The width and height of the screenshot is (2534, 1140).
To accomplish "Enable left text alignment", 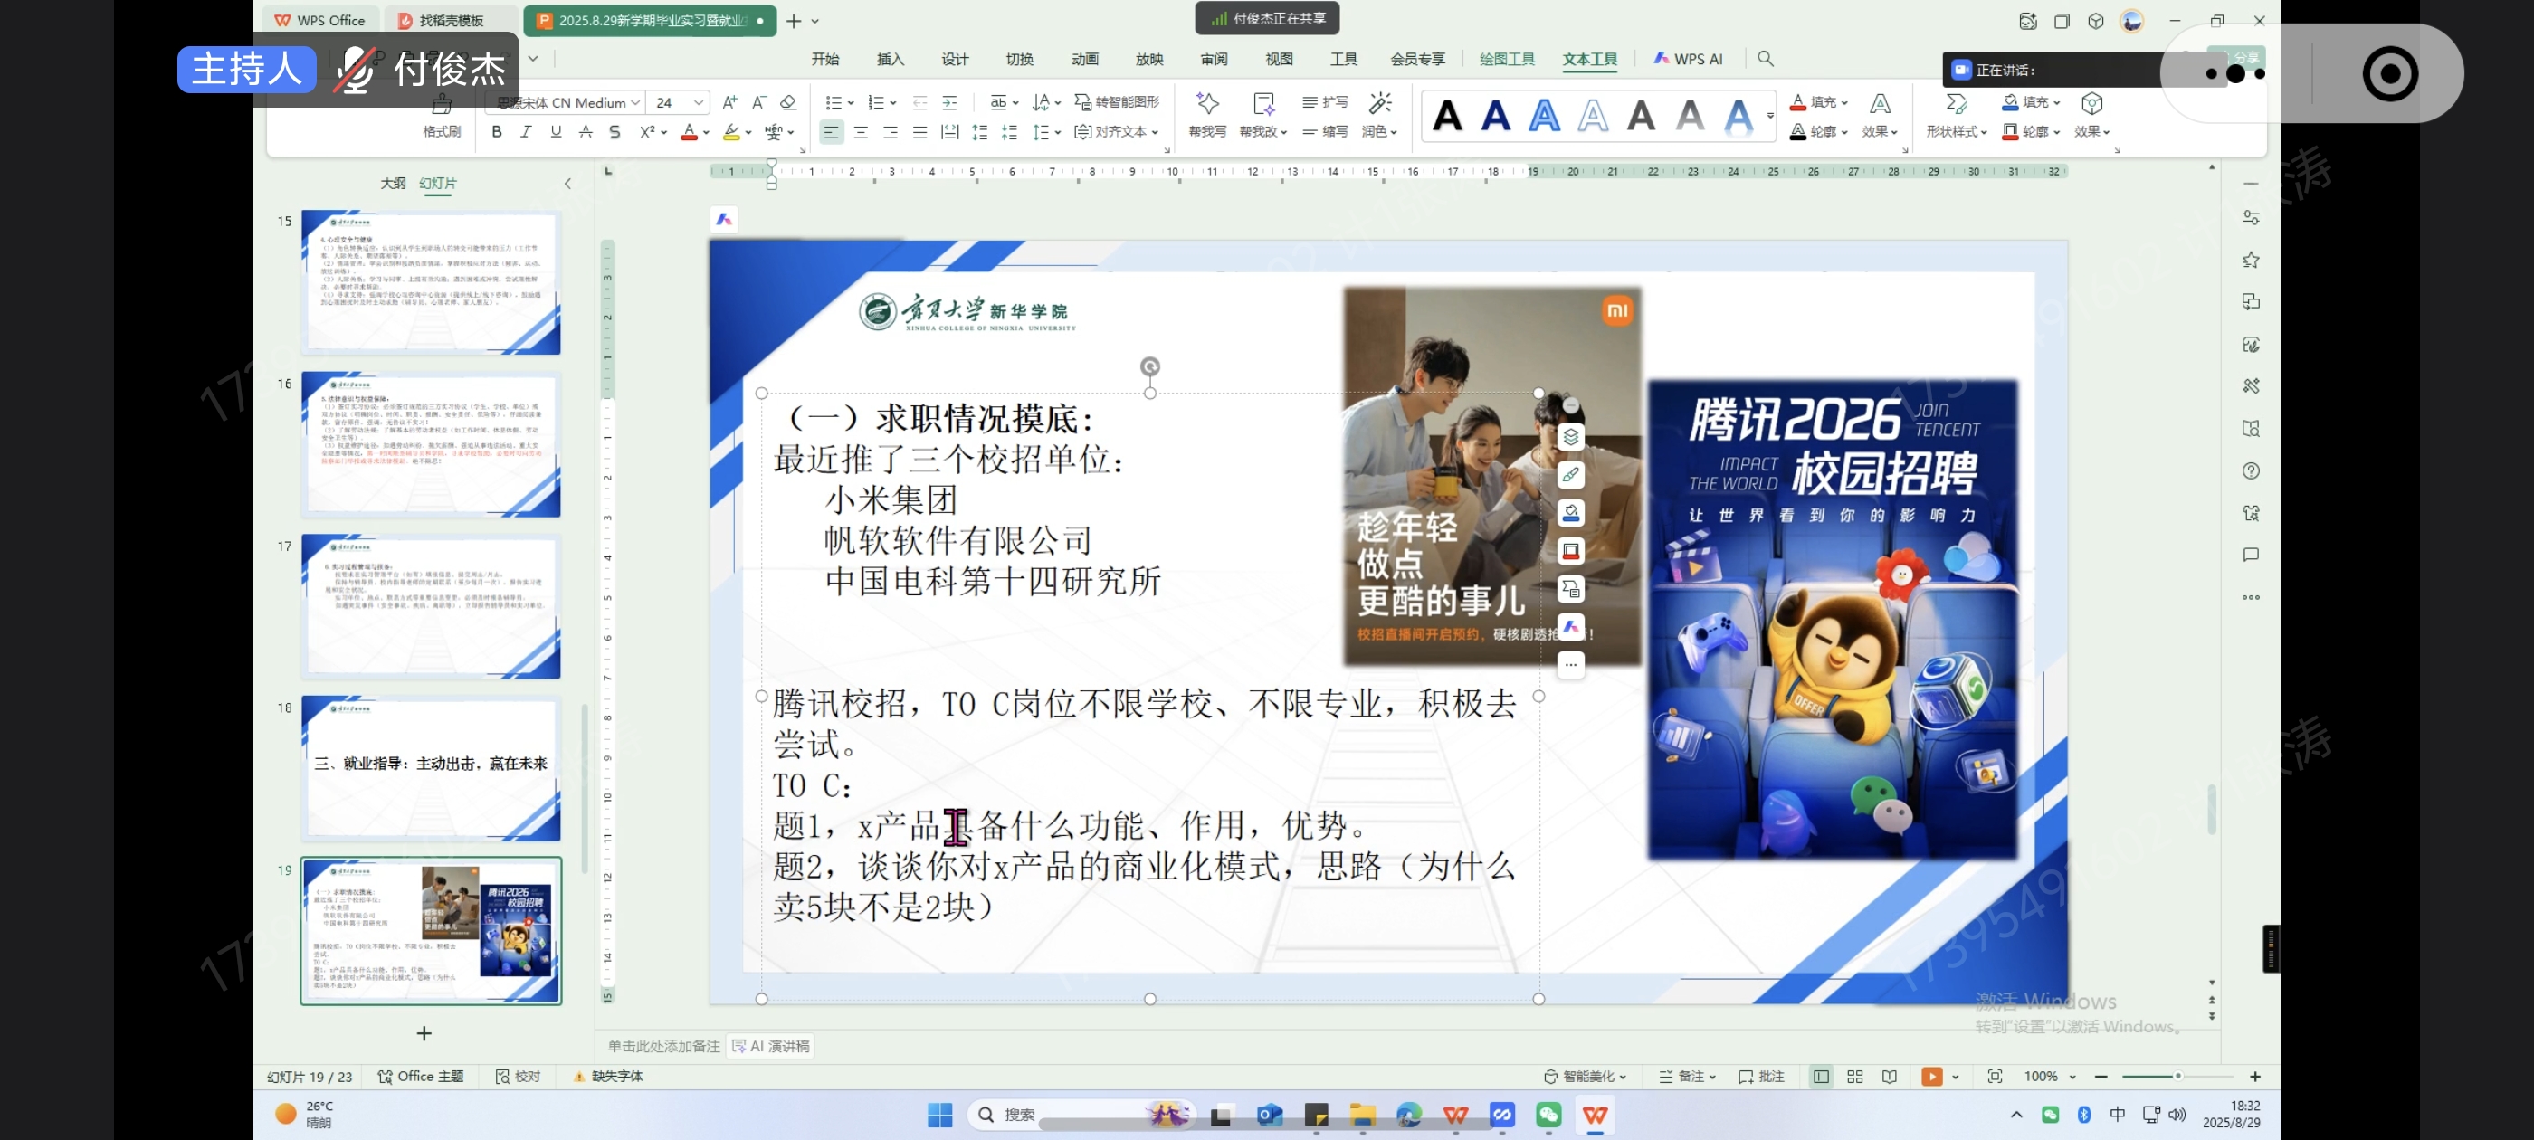I will (831, 132).
